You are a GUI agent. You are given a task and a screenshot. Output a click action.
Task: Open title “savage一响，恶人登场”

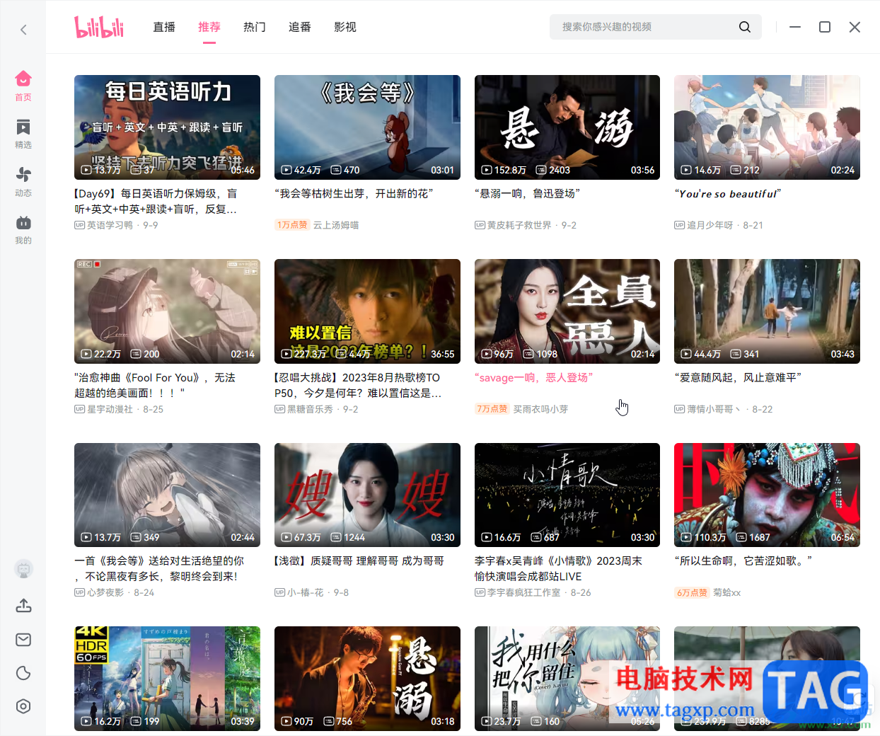[534, 378]
